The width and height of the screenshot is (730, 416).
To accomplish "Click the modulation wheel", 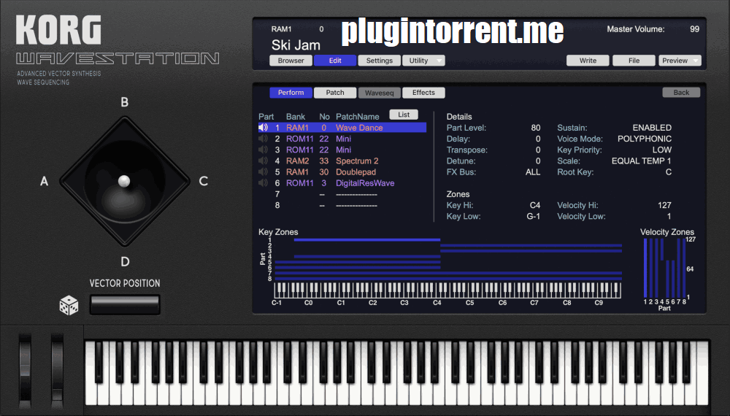I will point(57,370).
